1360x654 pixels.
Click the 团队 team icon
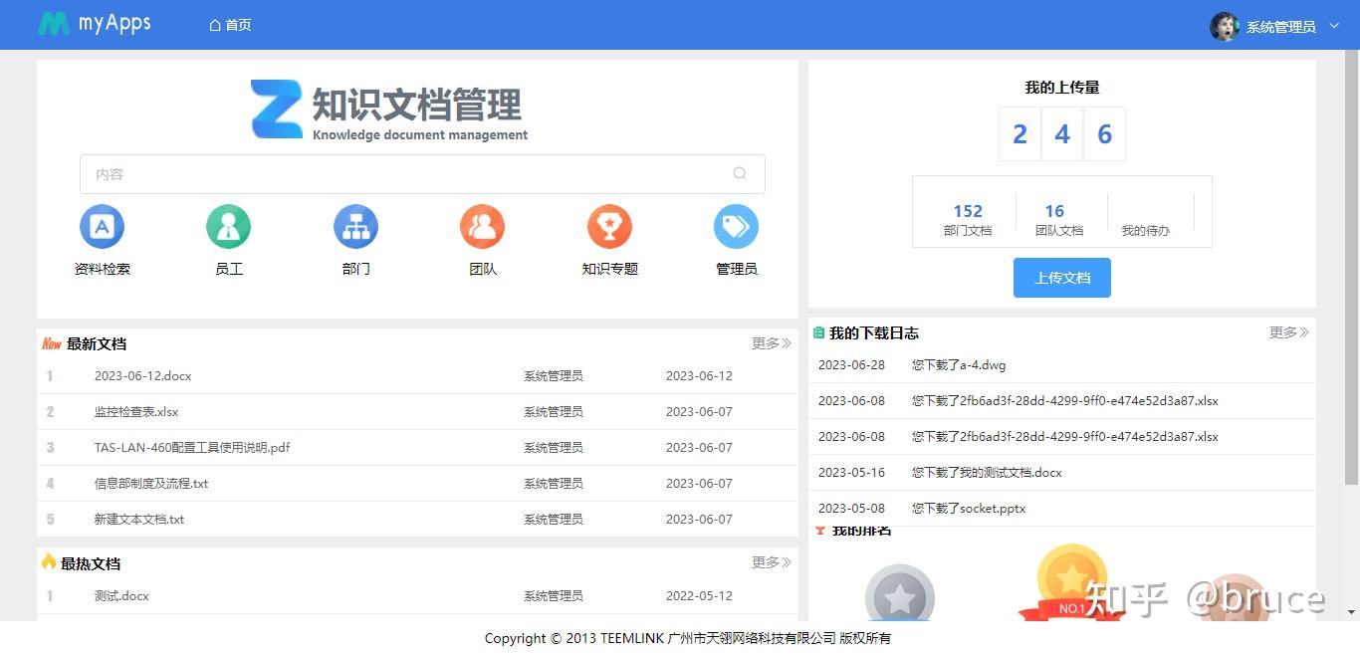pyautogui.click(x=482, y=226)
